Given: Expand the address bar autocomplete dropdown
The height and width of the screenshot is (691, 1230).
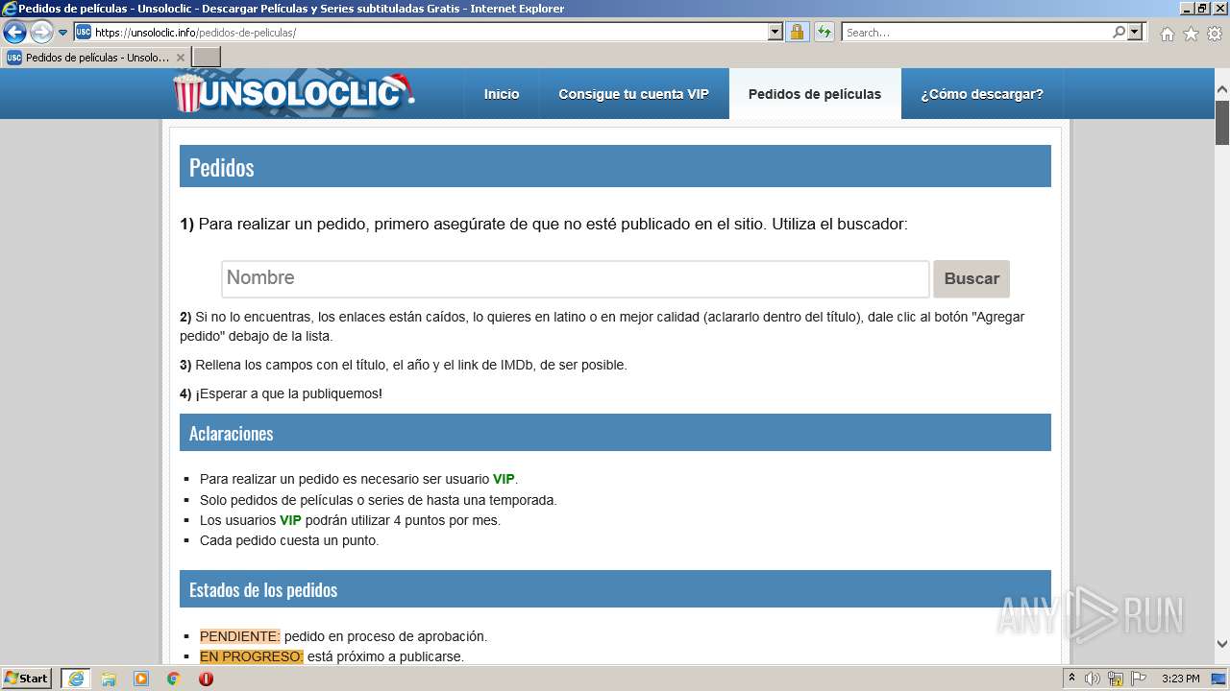Looking at the screenshot, I should click(775, 33).
